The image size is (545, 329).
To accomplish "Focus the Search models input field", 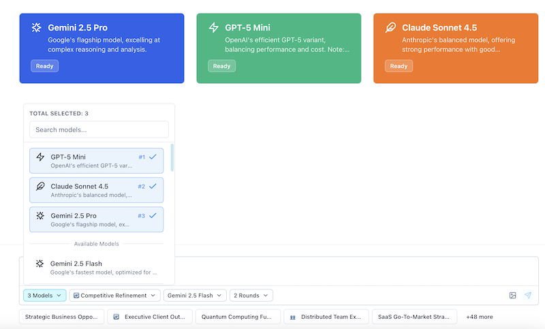I will point(99,129).
